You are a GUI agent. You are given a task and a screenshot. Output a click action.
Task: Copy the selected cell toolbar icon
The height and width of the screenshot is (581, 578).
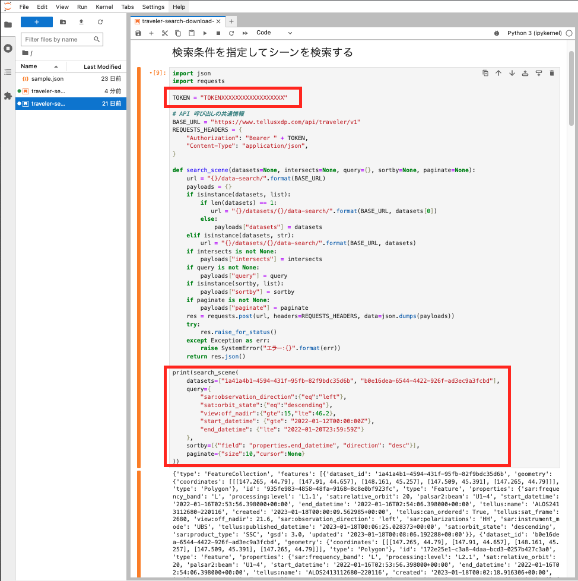(178, 33)
